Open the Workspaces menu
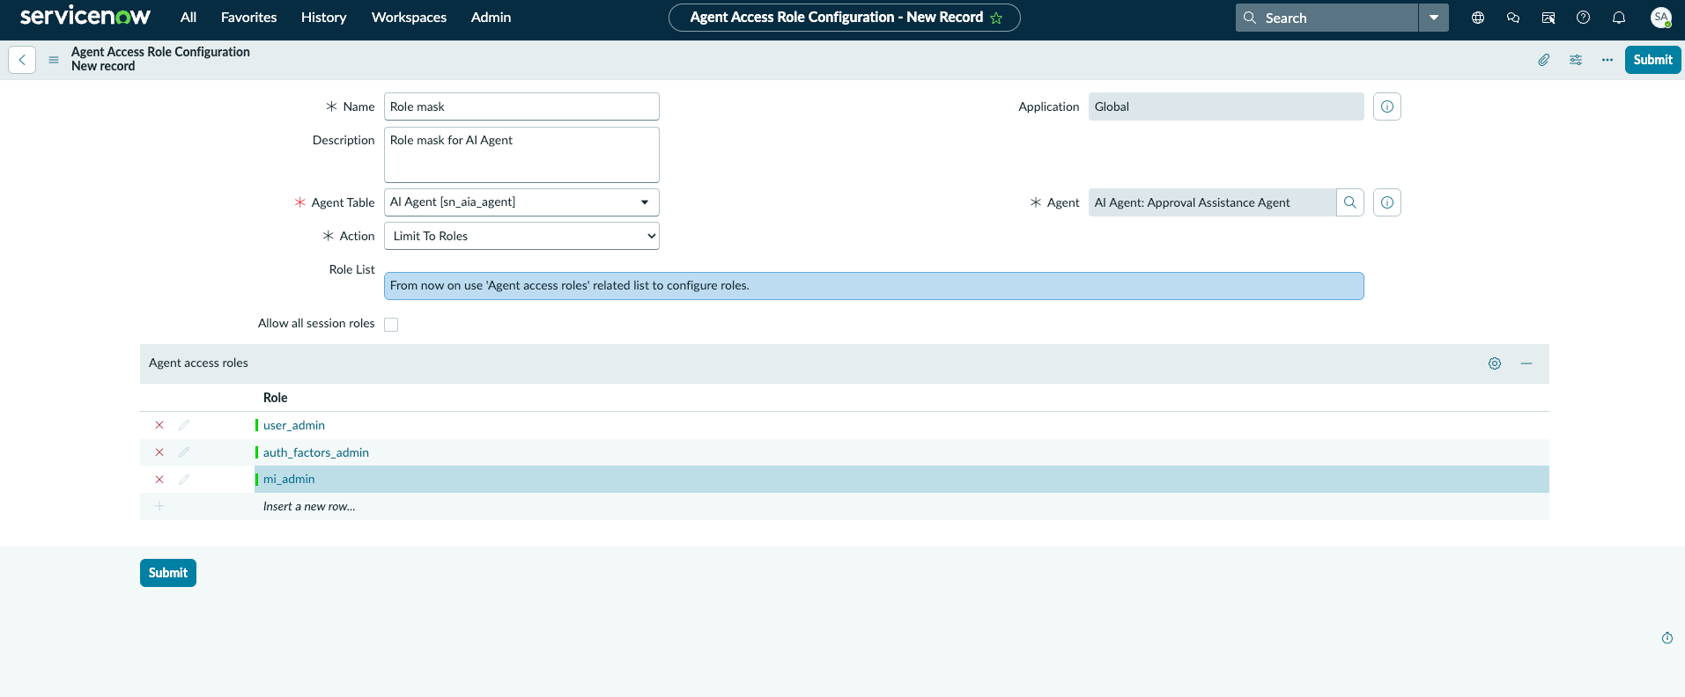The width and height of the screenshot is (1685, 697). [x=409, y=18]
